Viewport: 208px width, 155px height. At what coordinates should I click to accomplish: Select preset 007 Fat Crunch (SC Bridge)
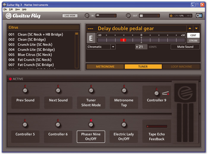pyautogui.click(x=41, y=65)
